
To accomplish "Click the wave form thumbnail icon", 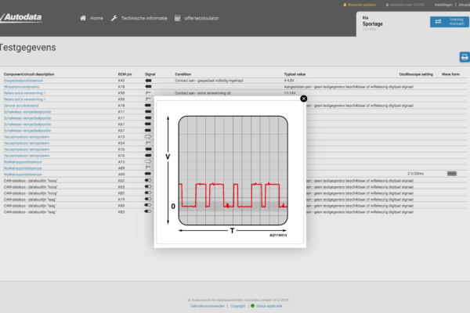I will click(452, 173).
